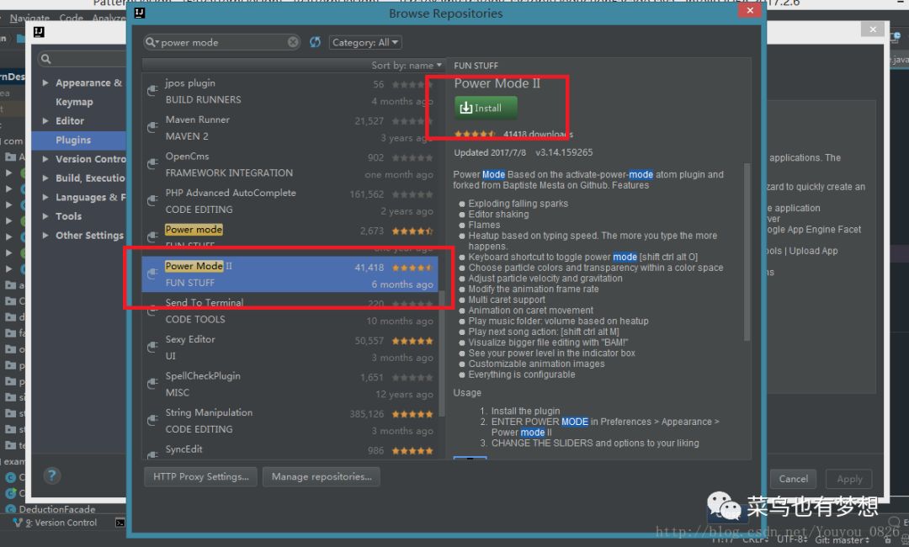
Task: Click the UTF-8 encoding status entry
Action: click(792, 539)
